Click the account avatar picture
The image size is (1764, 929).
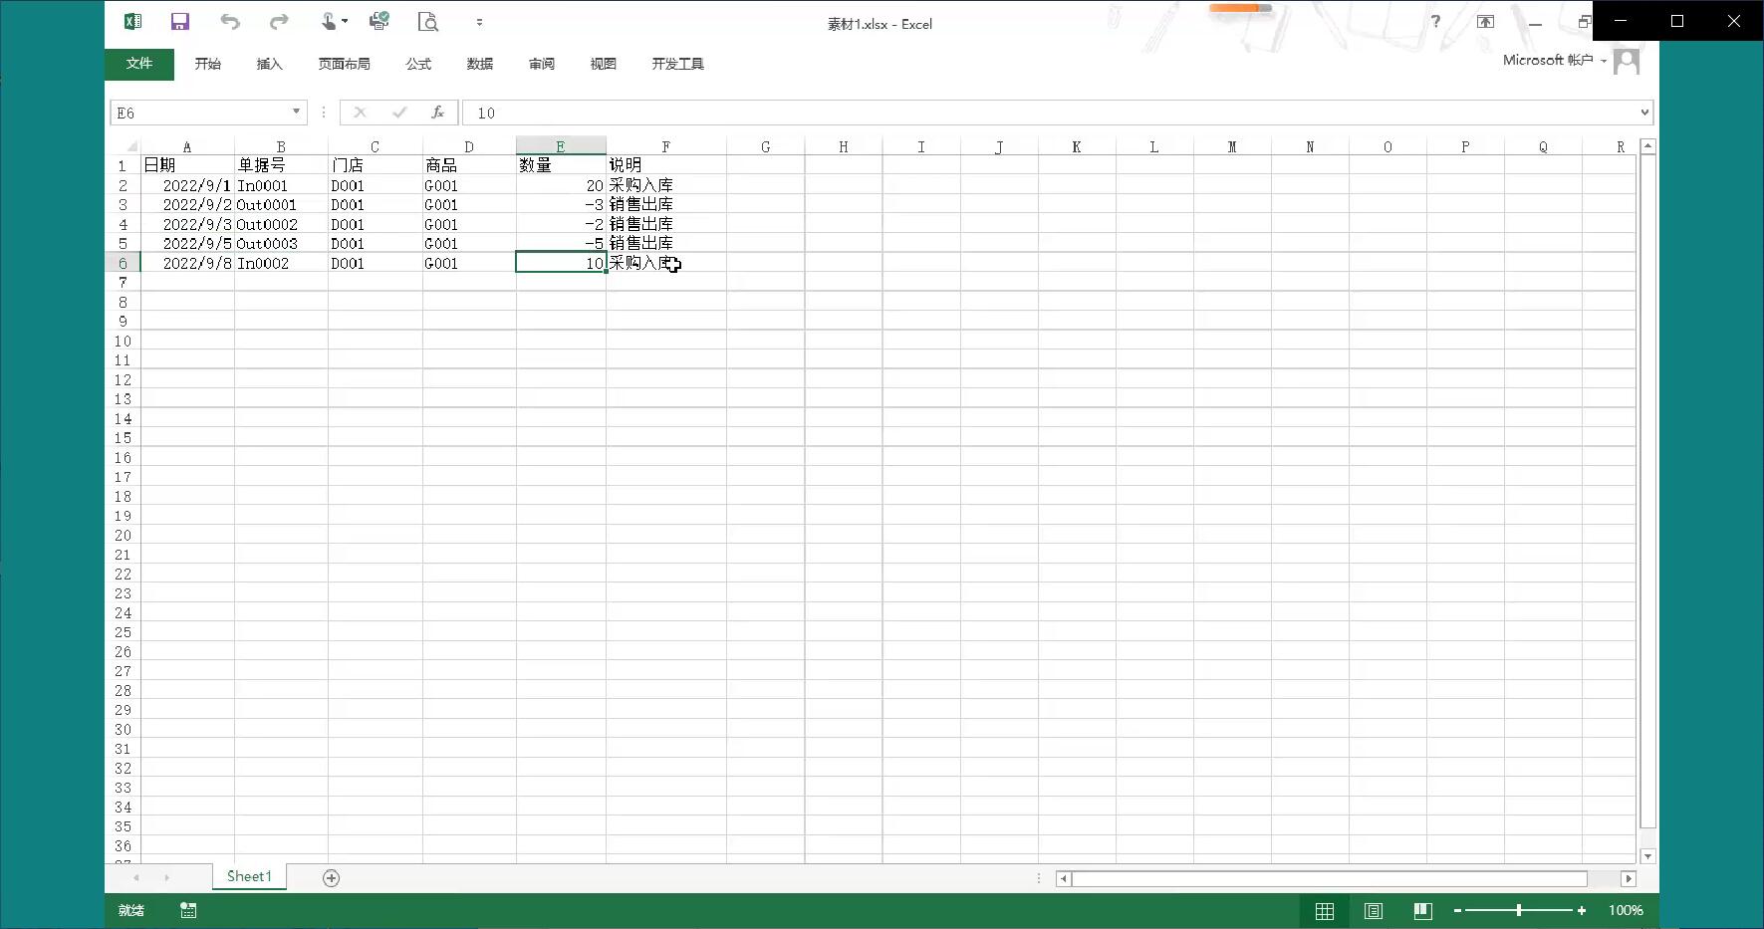click(1627, 62)
